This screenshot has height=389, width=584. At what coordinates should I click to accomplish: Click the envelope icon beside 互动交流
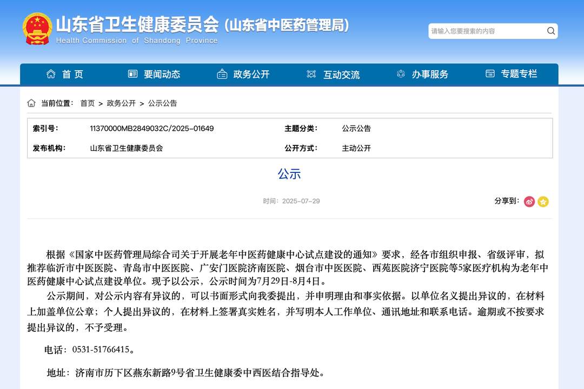pyautogui.click(x=311, y=74)
